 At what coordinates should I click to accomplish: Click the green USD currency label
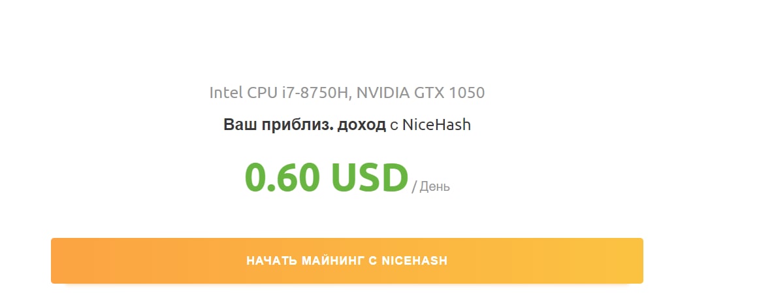369,176
